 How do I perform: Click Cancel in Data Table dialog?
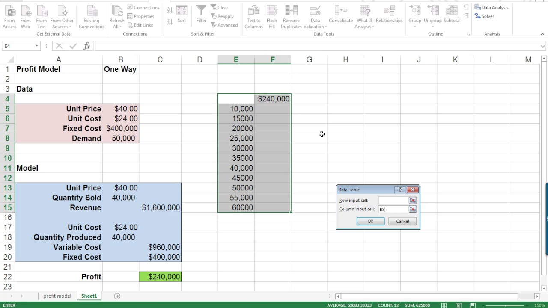(402, 221)
